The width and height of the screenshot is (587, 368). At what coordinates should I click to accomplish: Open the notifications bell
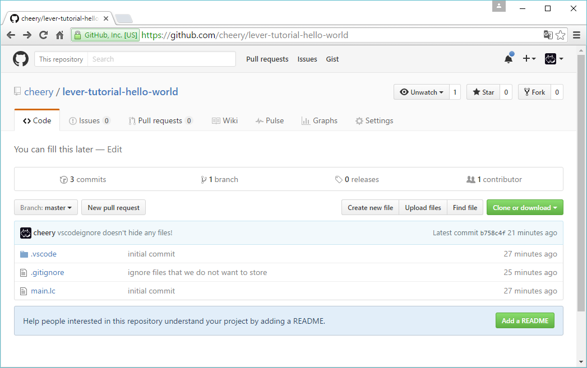pyautogui.click(x=509, y=59)
